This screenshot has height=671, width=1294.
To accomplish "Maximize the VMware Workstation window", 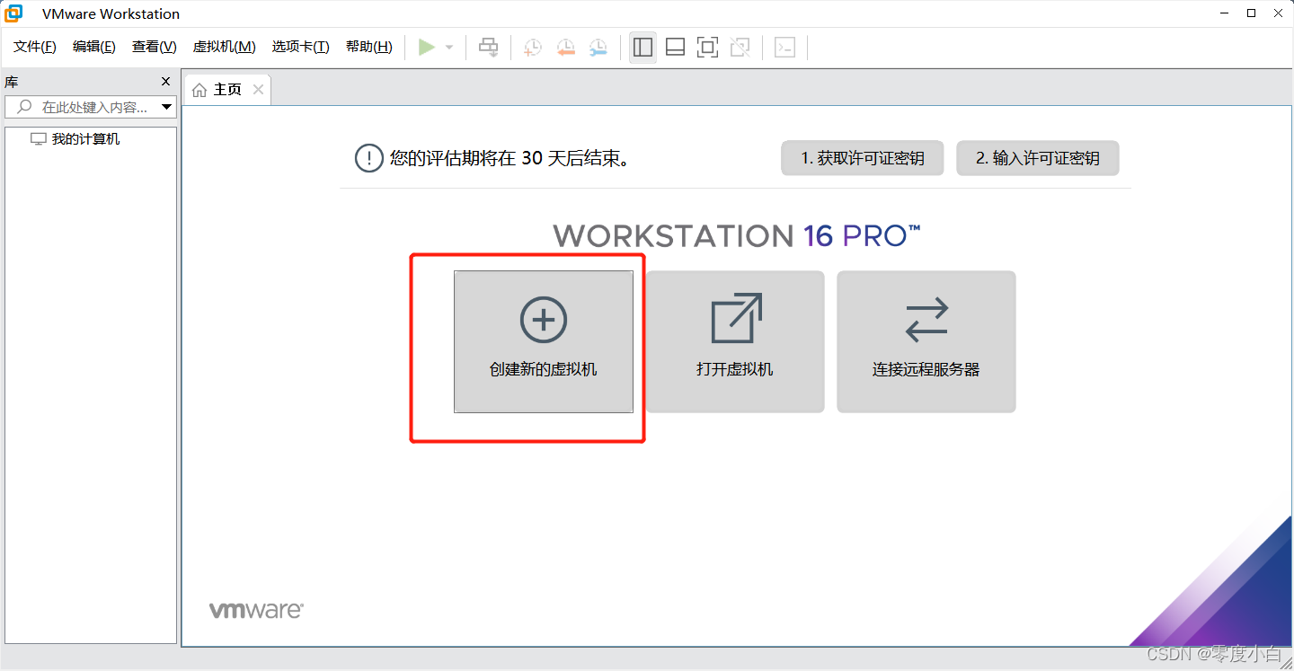I will click(1251, 13).
